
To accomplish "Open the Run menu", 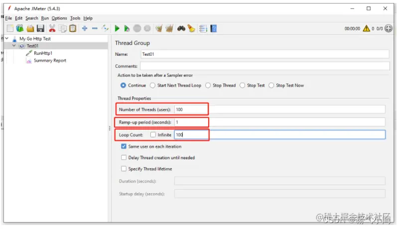I will pyautogui.click(x=45, y=18).
